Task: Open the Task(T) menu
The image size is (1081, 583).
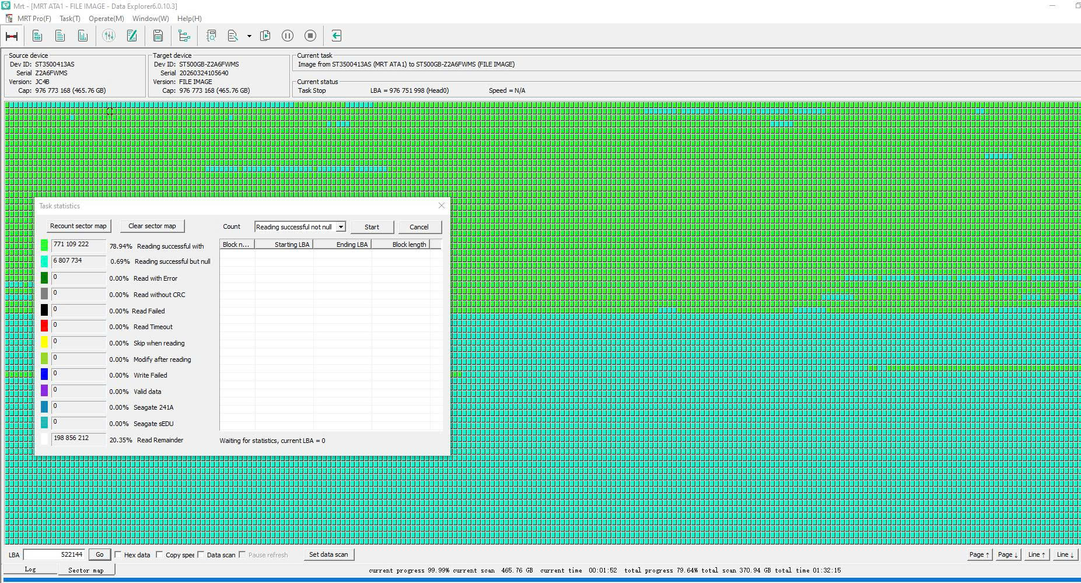Action: point(70,19)
